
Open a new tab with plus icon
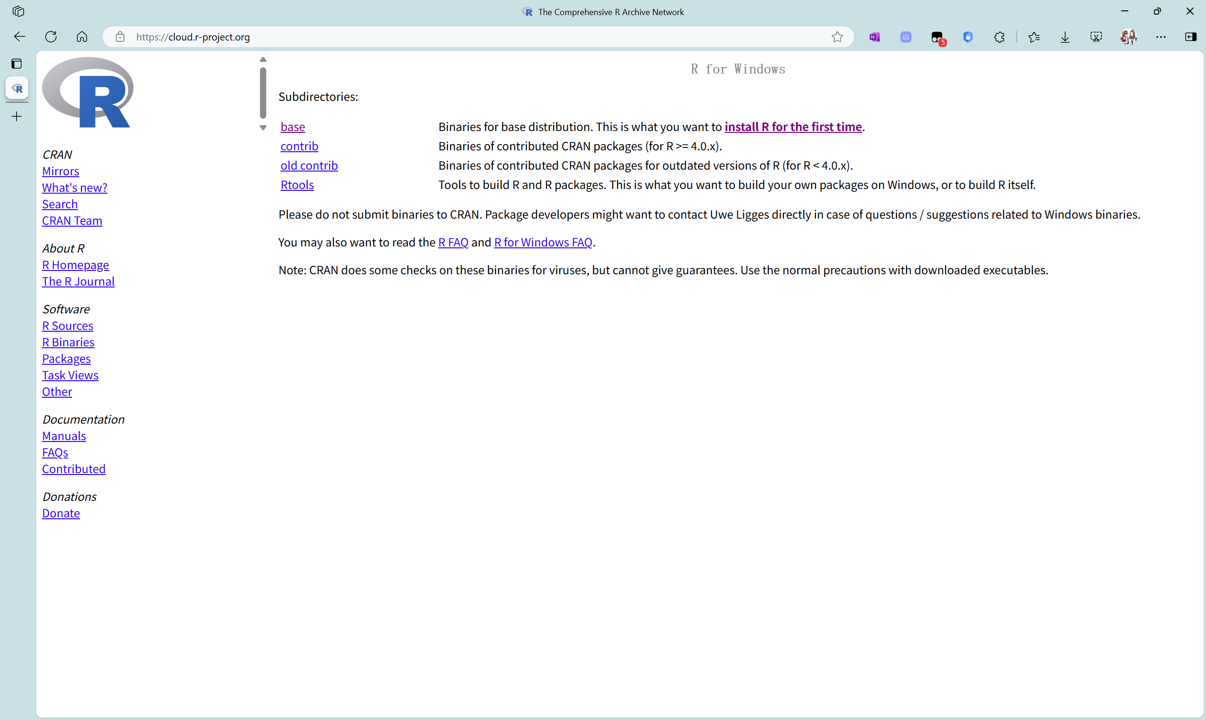tap(16, 116)
